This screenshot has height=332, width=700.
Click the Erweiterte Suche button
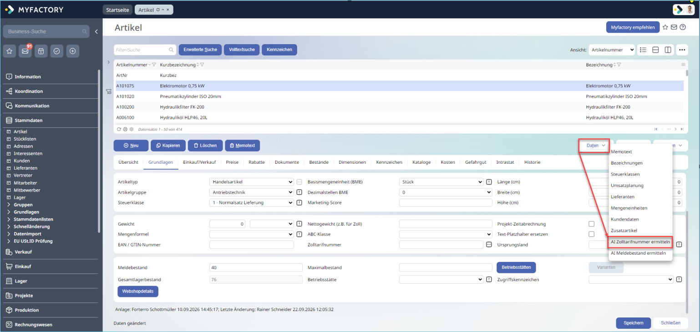[x=200, y=50]
